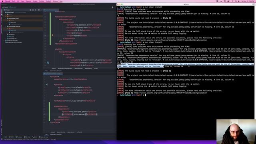Open the TODO tool window button

(x=11, y=137)
